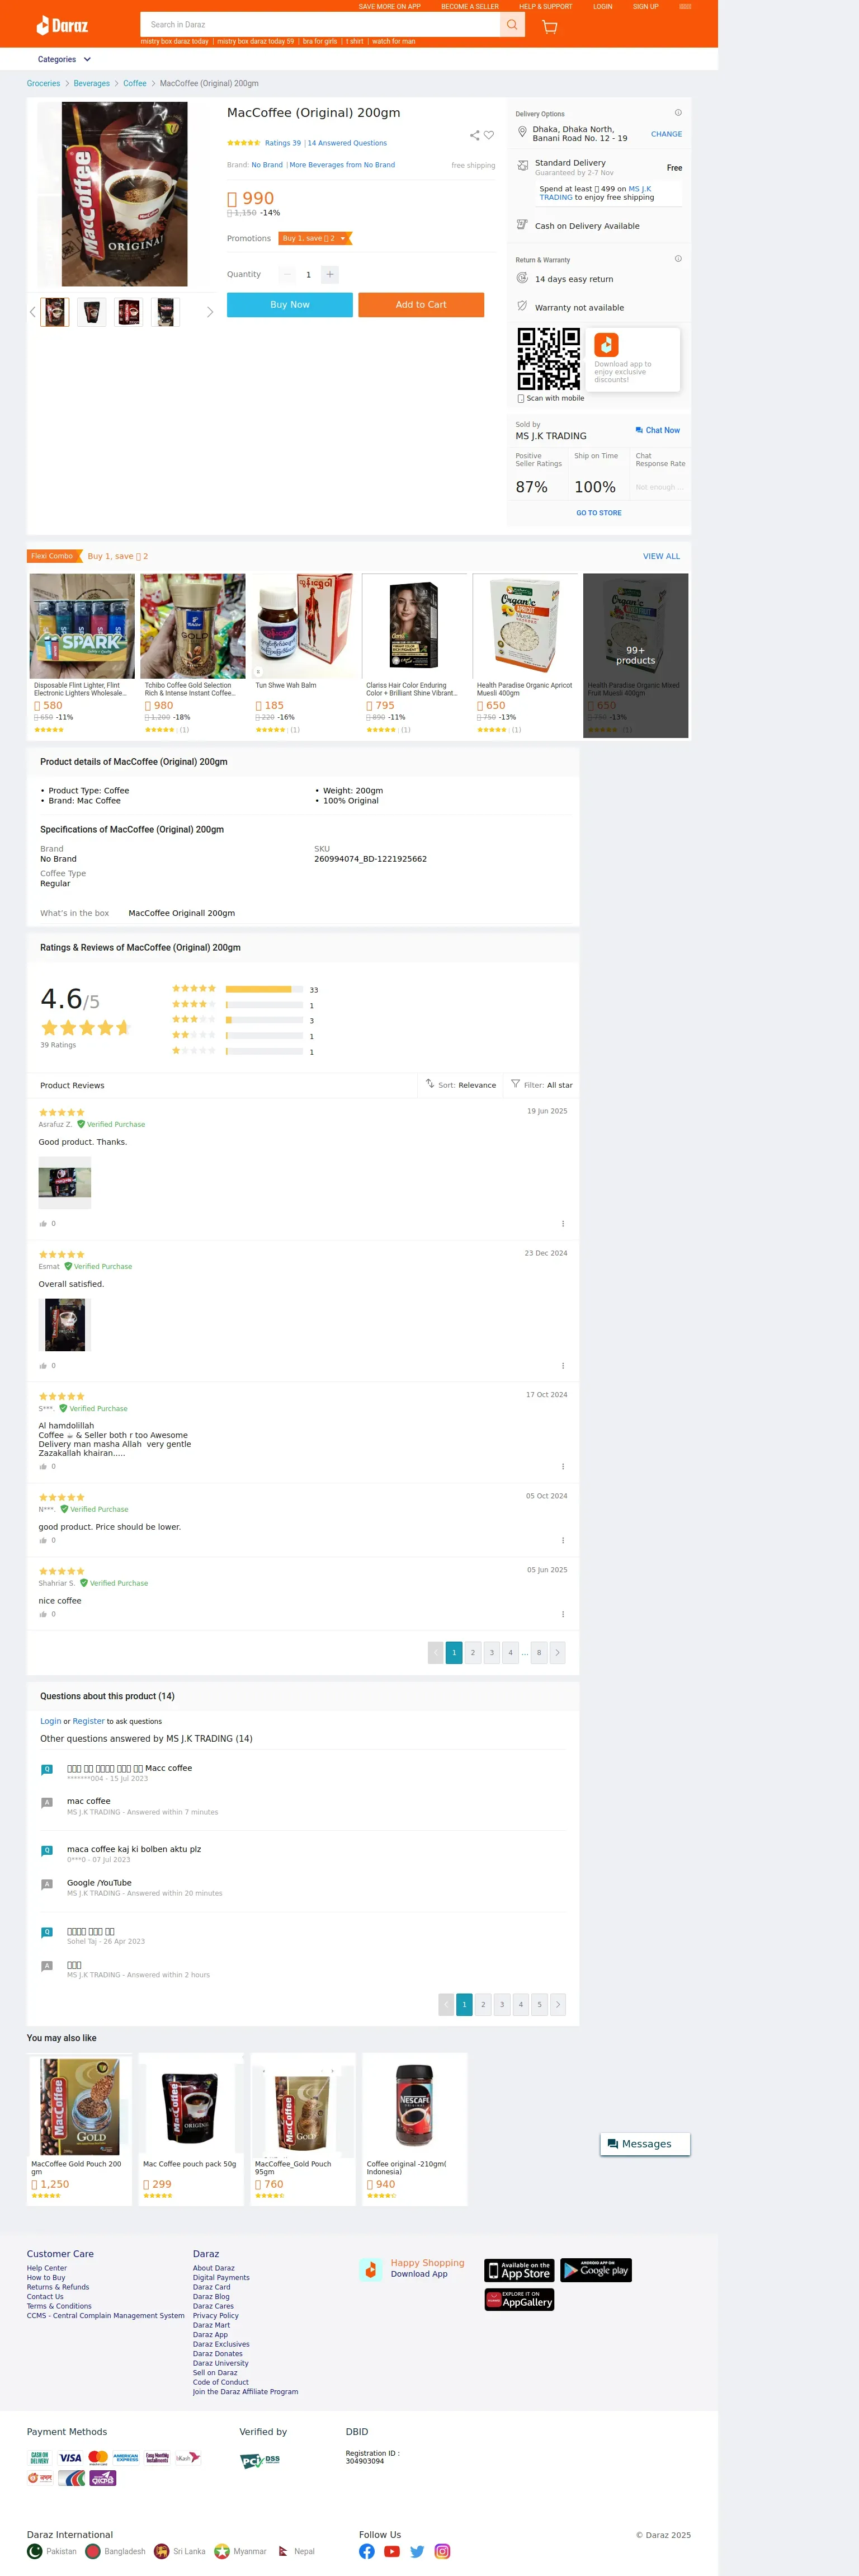Select Nepal flag in footer
This screenshot has height=2576, width=859.
[x=283, y=2551]
